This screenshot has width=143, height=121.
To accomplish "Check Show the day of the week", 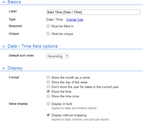I will click(x=48, y=82).
